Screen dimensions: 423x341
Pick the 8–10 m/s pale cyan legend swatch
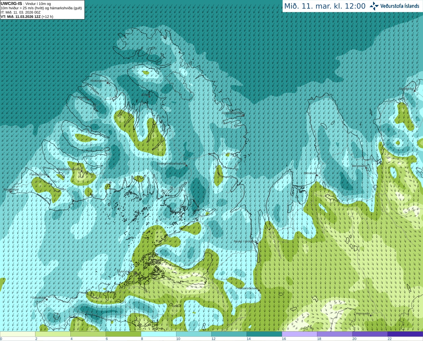tap(159, 334)
